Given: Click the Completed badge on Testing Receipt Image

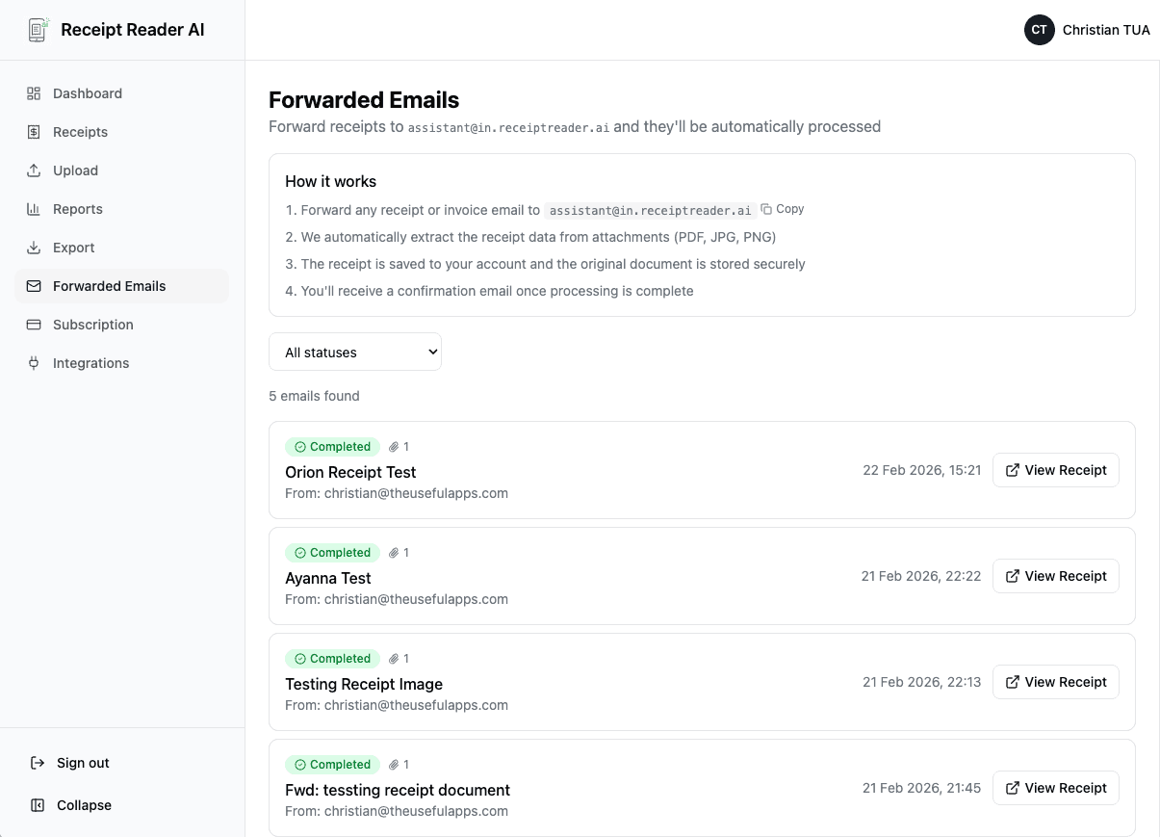Looking at the screenshot, I should [332, 658].
